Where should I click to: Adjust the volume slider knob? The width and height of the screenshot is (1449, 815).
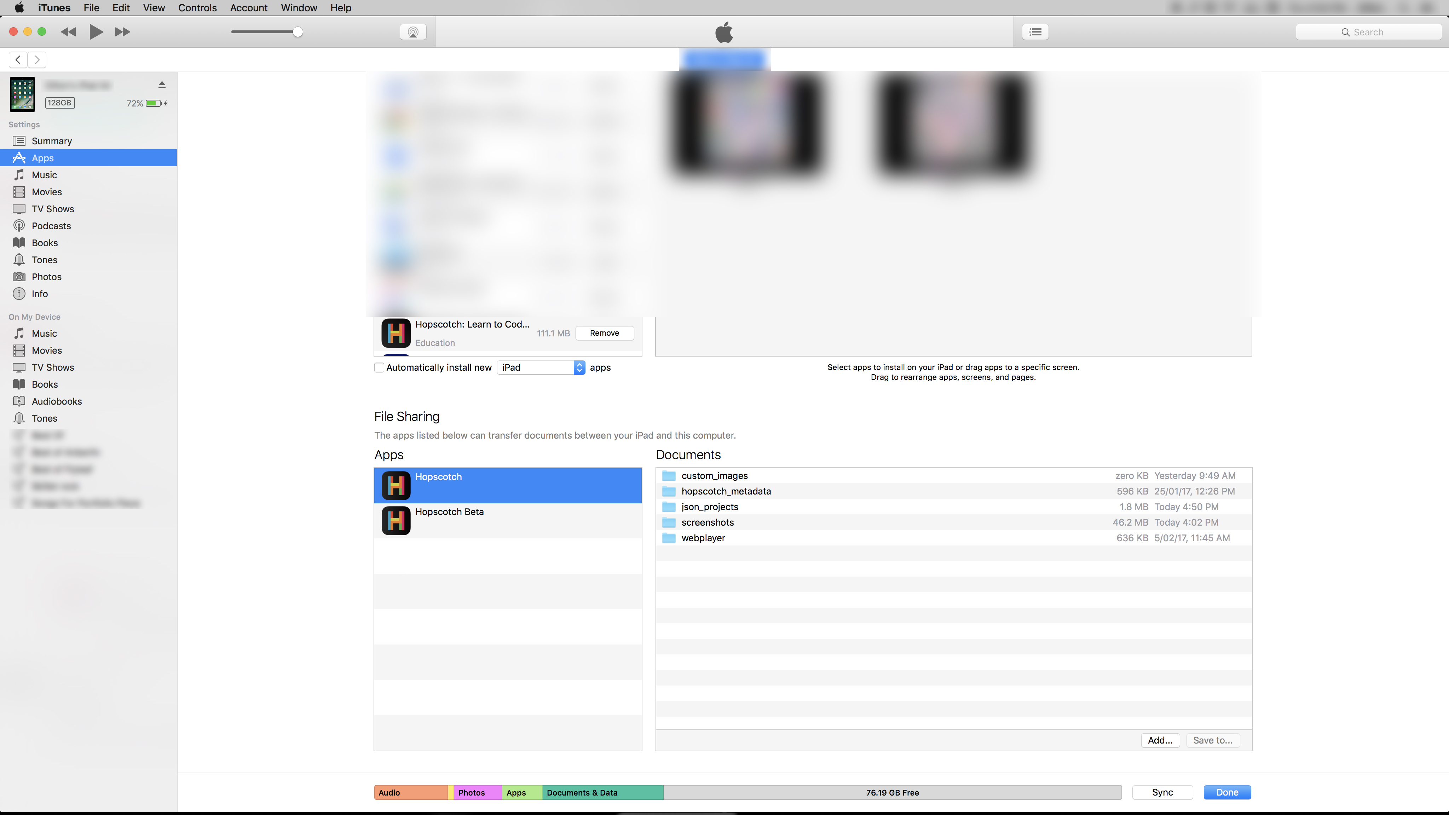pos(298,32)
